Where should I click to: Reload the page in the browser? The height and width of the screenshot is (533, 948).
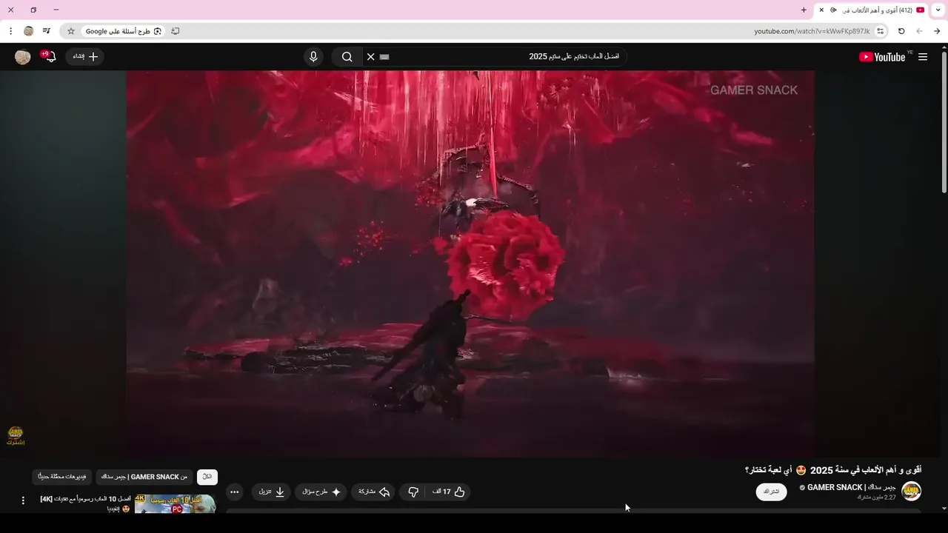pos(901,31)
